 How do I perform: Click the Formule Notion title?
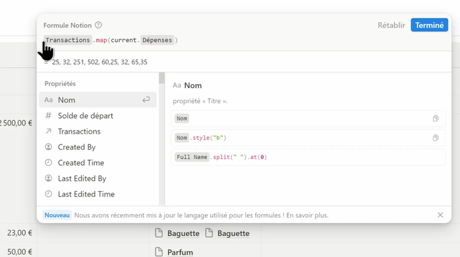[x=67, y=25]
